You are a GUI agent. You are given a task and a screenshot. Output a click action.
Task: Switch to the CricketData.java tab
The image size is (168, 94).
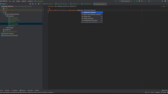(87, 4)
